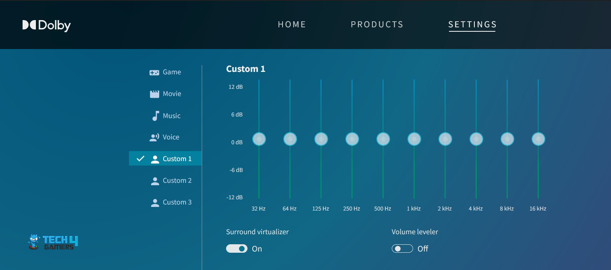
Task: Click the 32 Hz slider handle
Action: pyautogui.click(x=259, y=139)
